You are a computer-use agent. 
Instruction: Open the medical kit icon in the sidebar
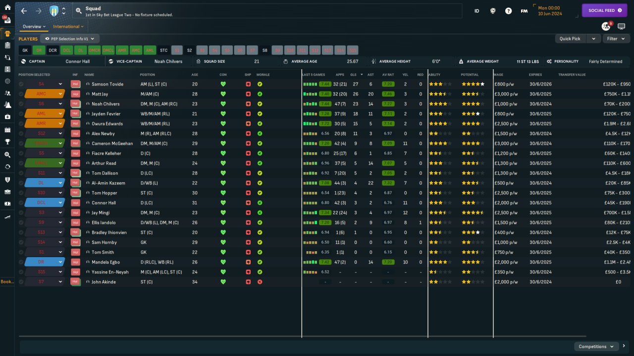7,117
